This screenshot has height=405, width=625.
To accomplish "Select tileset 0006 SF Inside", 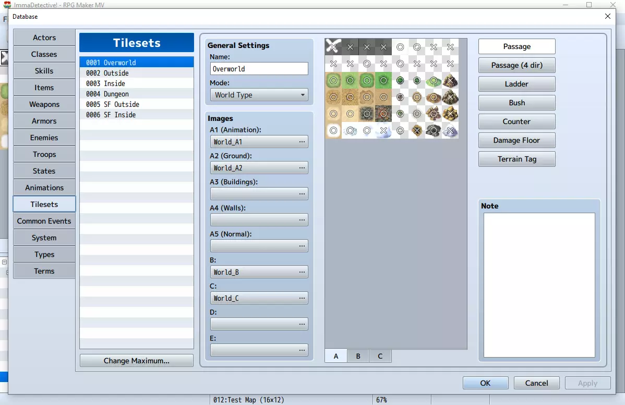I will (137, 115).
